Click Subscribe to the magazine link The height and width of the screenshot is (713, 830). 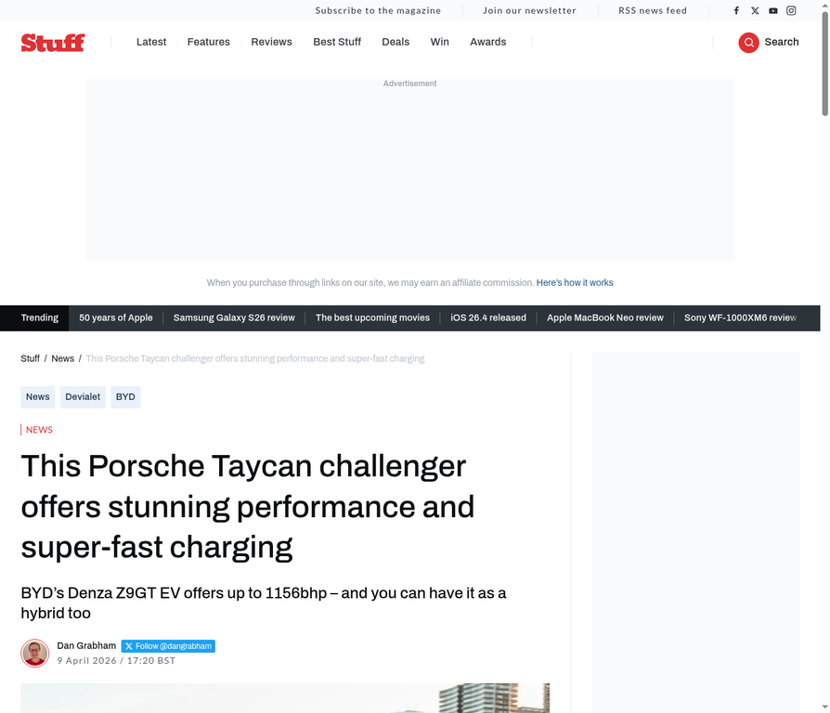point(378,10)
